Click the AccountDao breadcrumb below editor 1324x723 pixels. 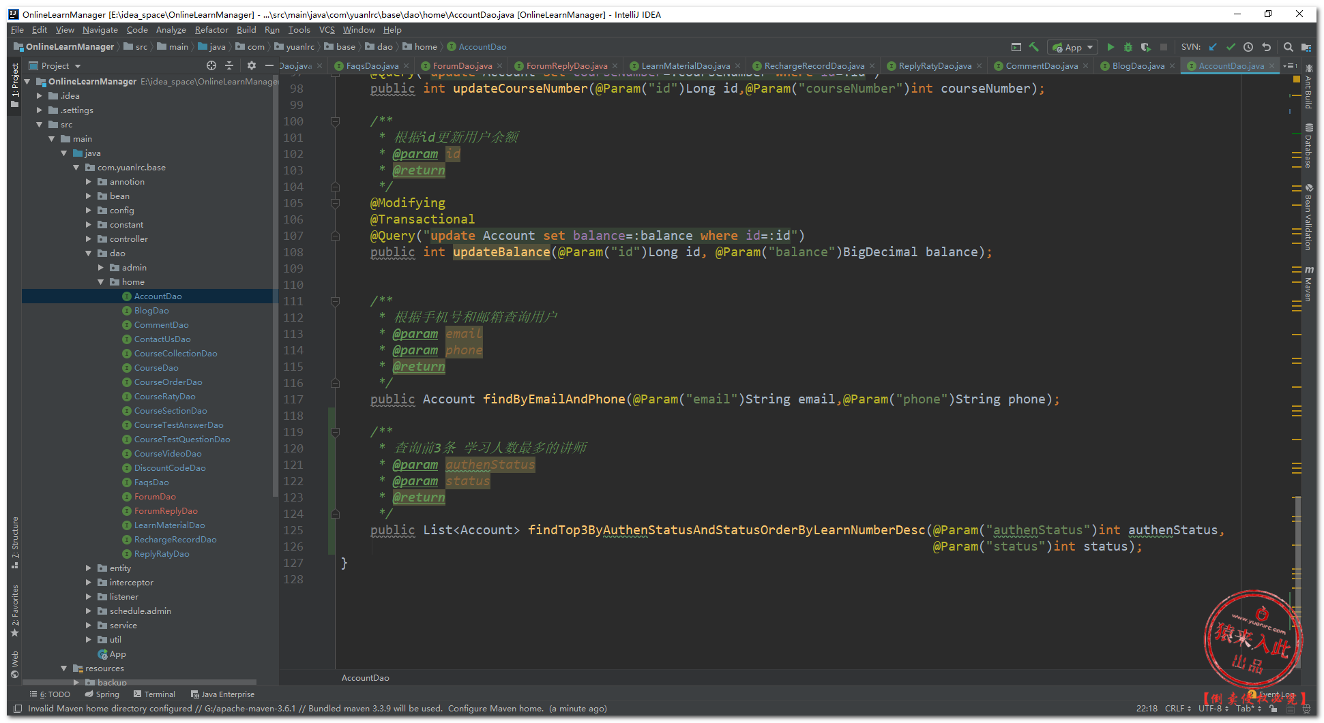(365, 678)
